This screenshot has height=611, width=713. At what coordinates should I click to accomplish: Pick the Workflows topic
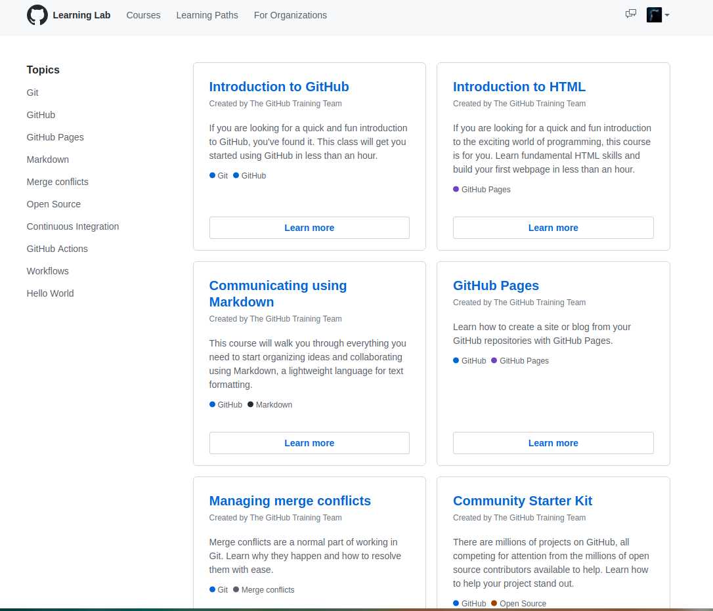point(48,270)
